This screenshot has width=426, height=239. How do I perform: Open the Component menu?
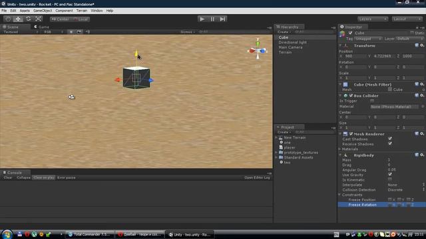coord(64,11)
